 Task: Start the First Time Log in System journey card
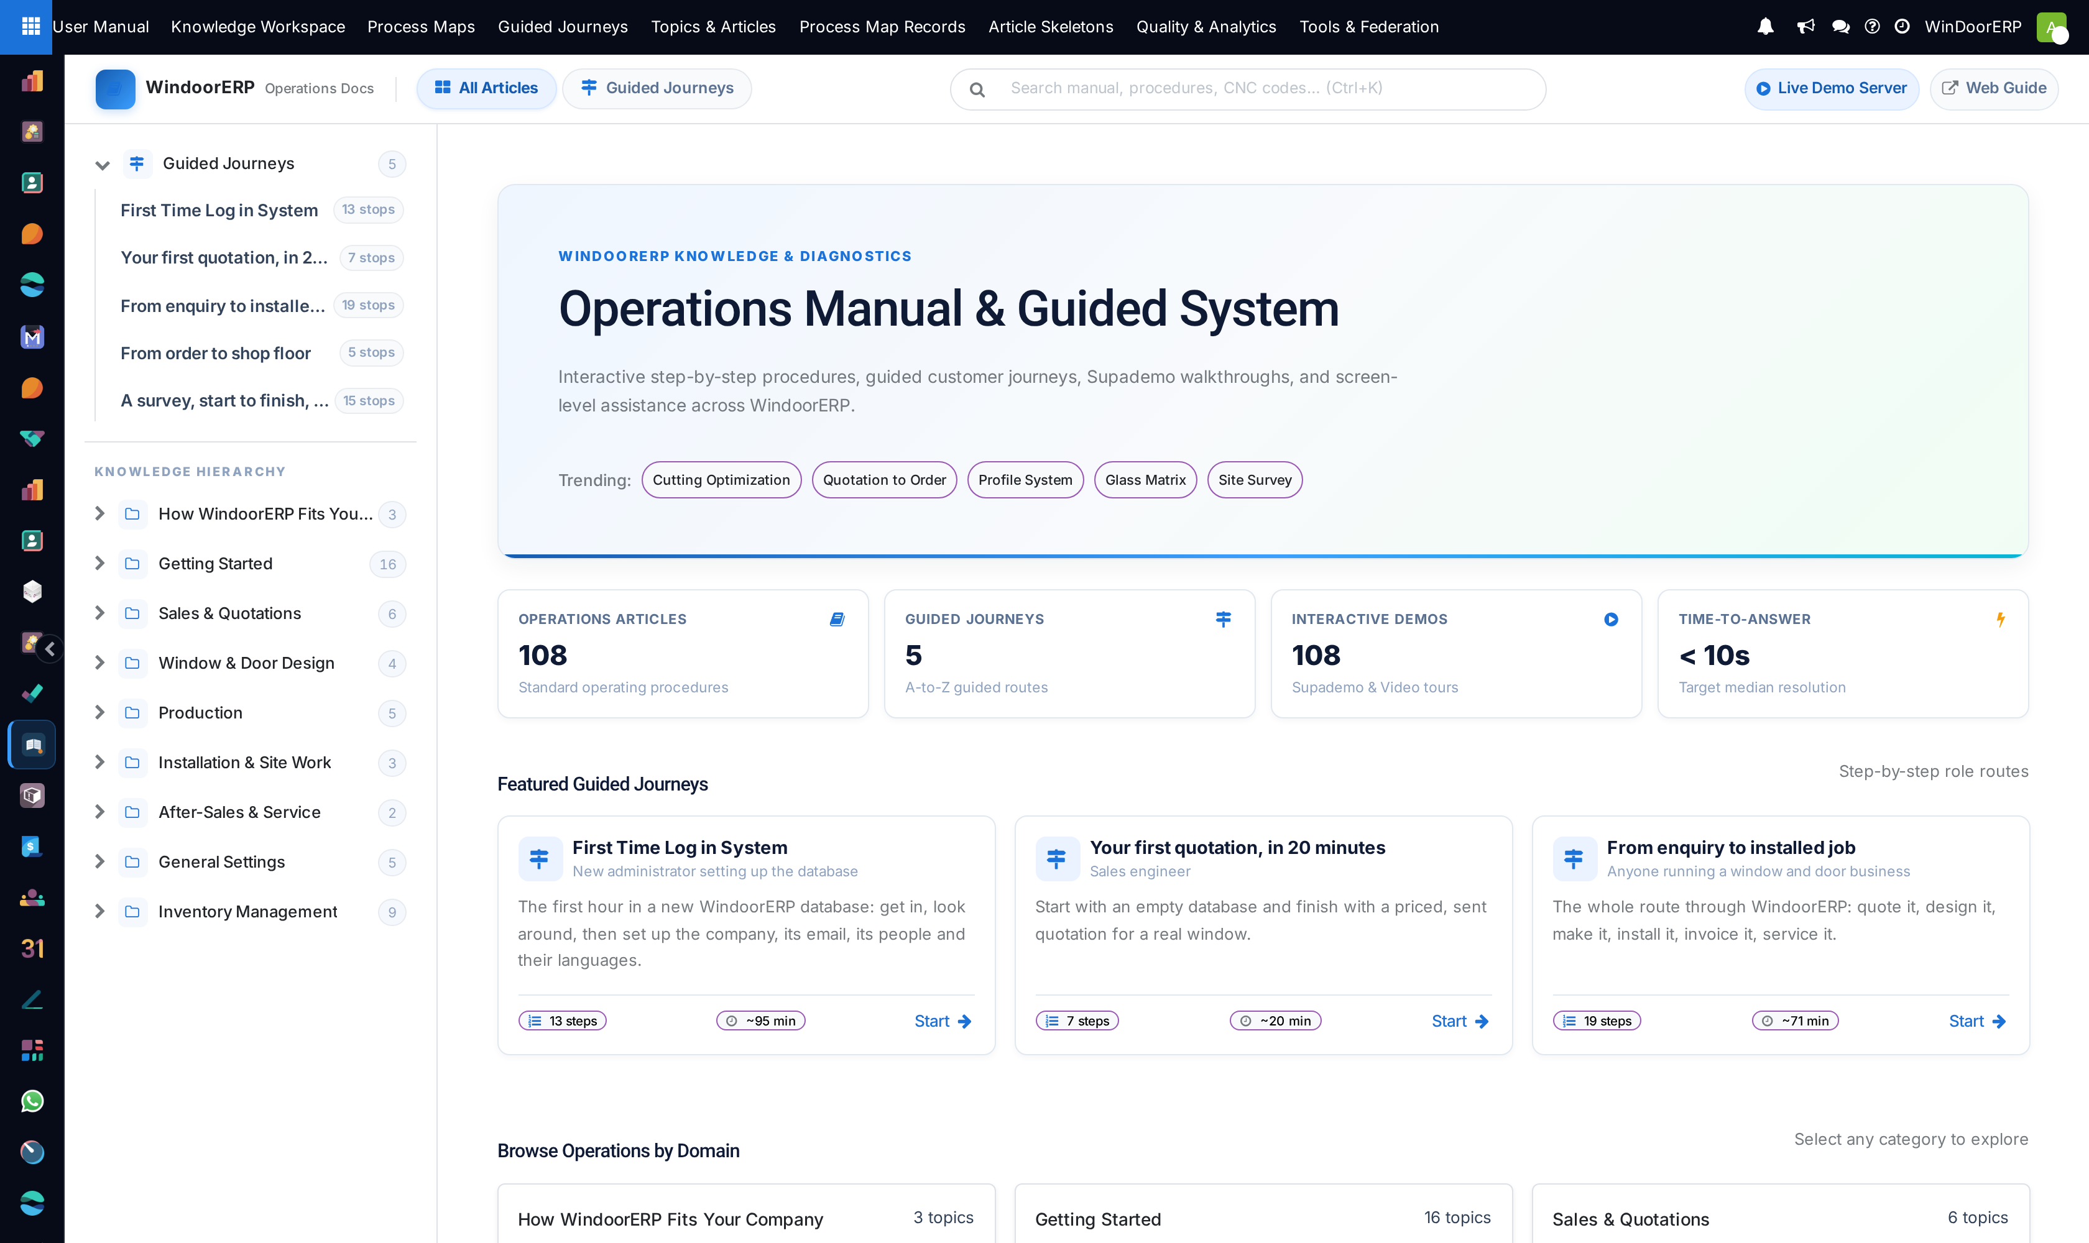(x=943, y=1022)
